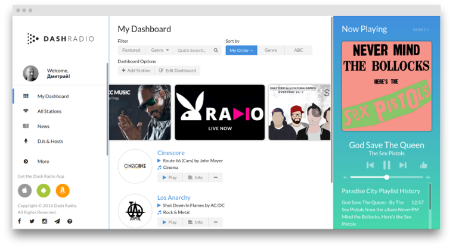Click the My Dashboard grid icon
Image resolution: width=453 pixels, height=251 pixels.
coord(26,96)
